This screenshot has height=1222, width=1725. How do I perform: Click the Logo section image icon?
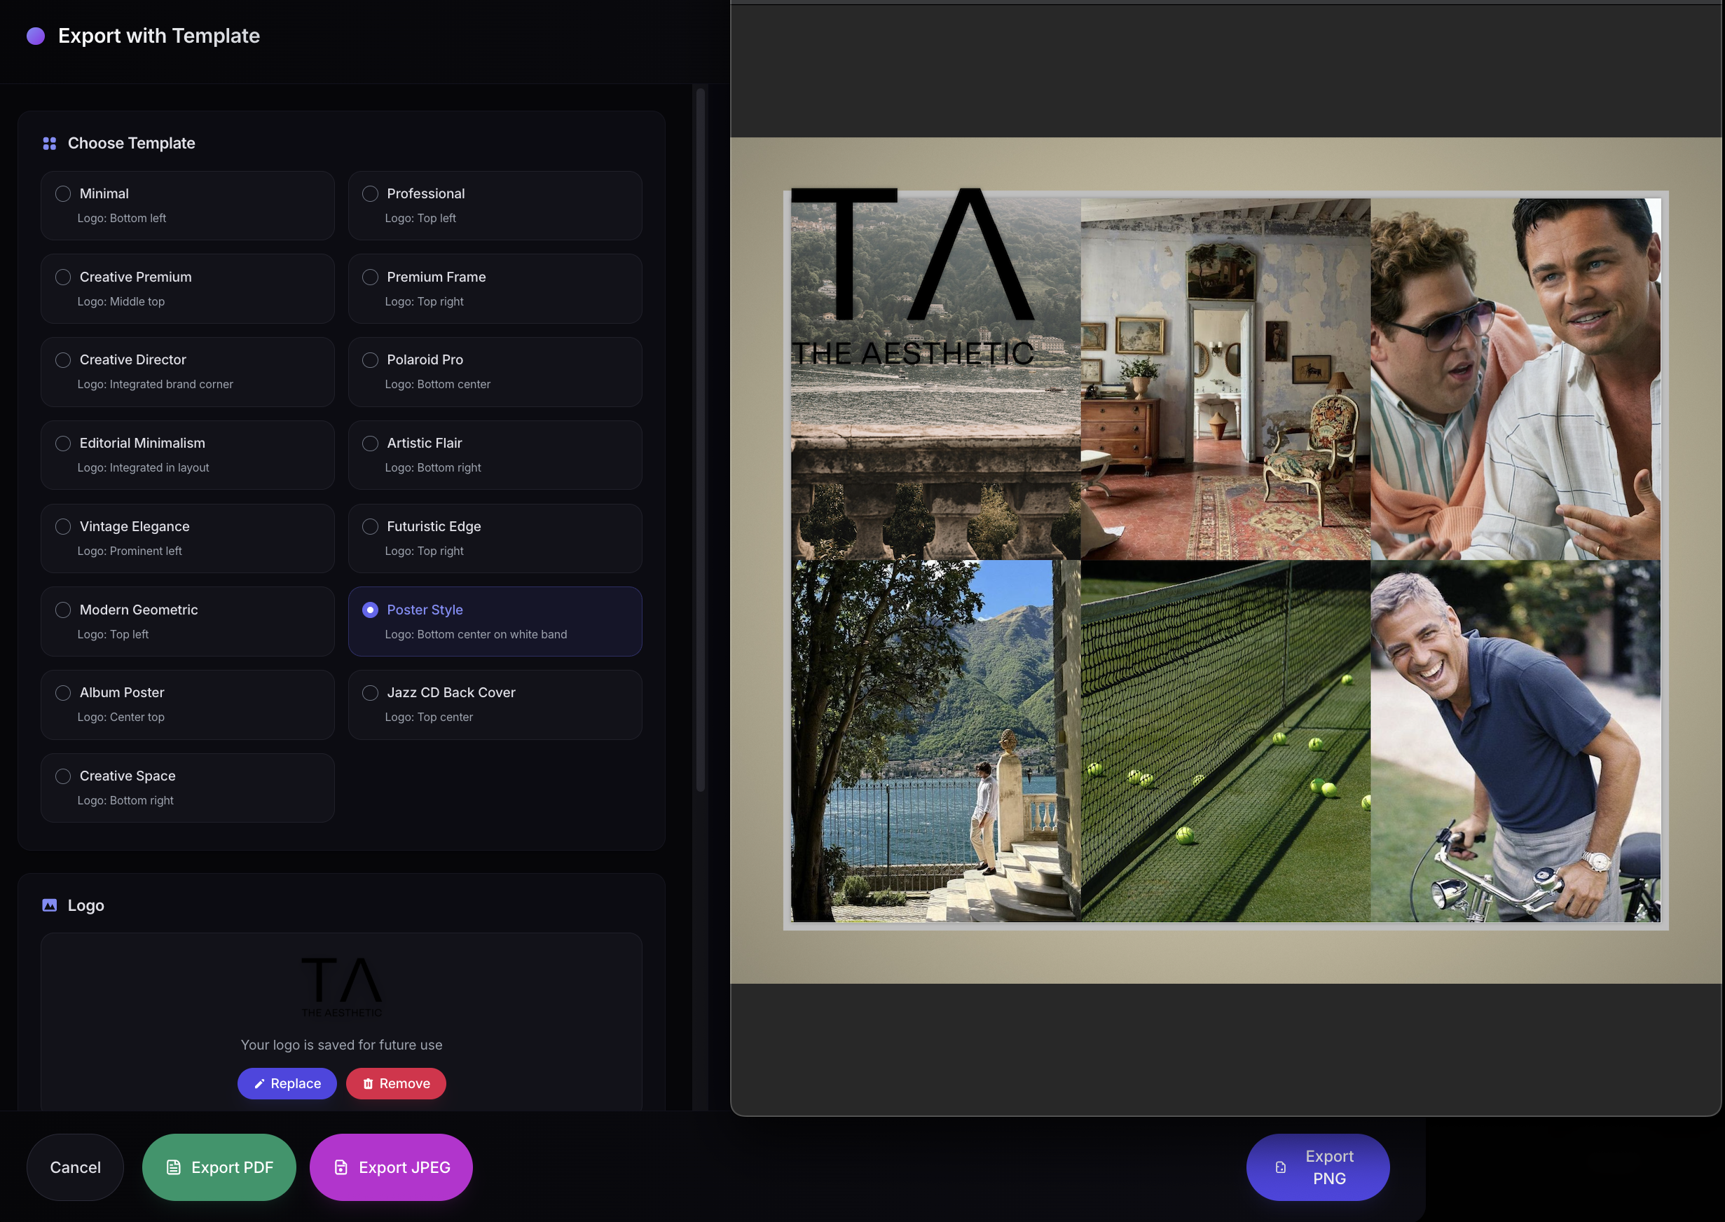point(50,905)
